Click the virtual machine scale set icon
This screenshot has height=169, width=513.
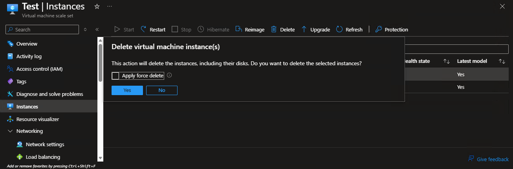tap(13, 9)
